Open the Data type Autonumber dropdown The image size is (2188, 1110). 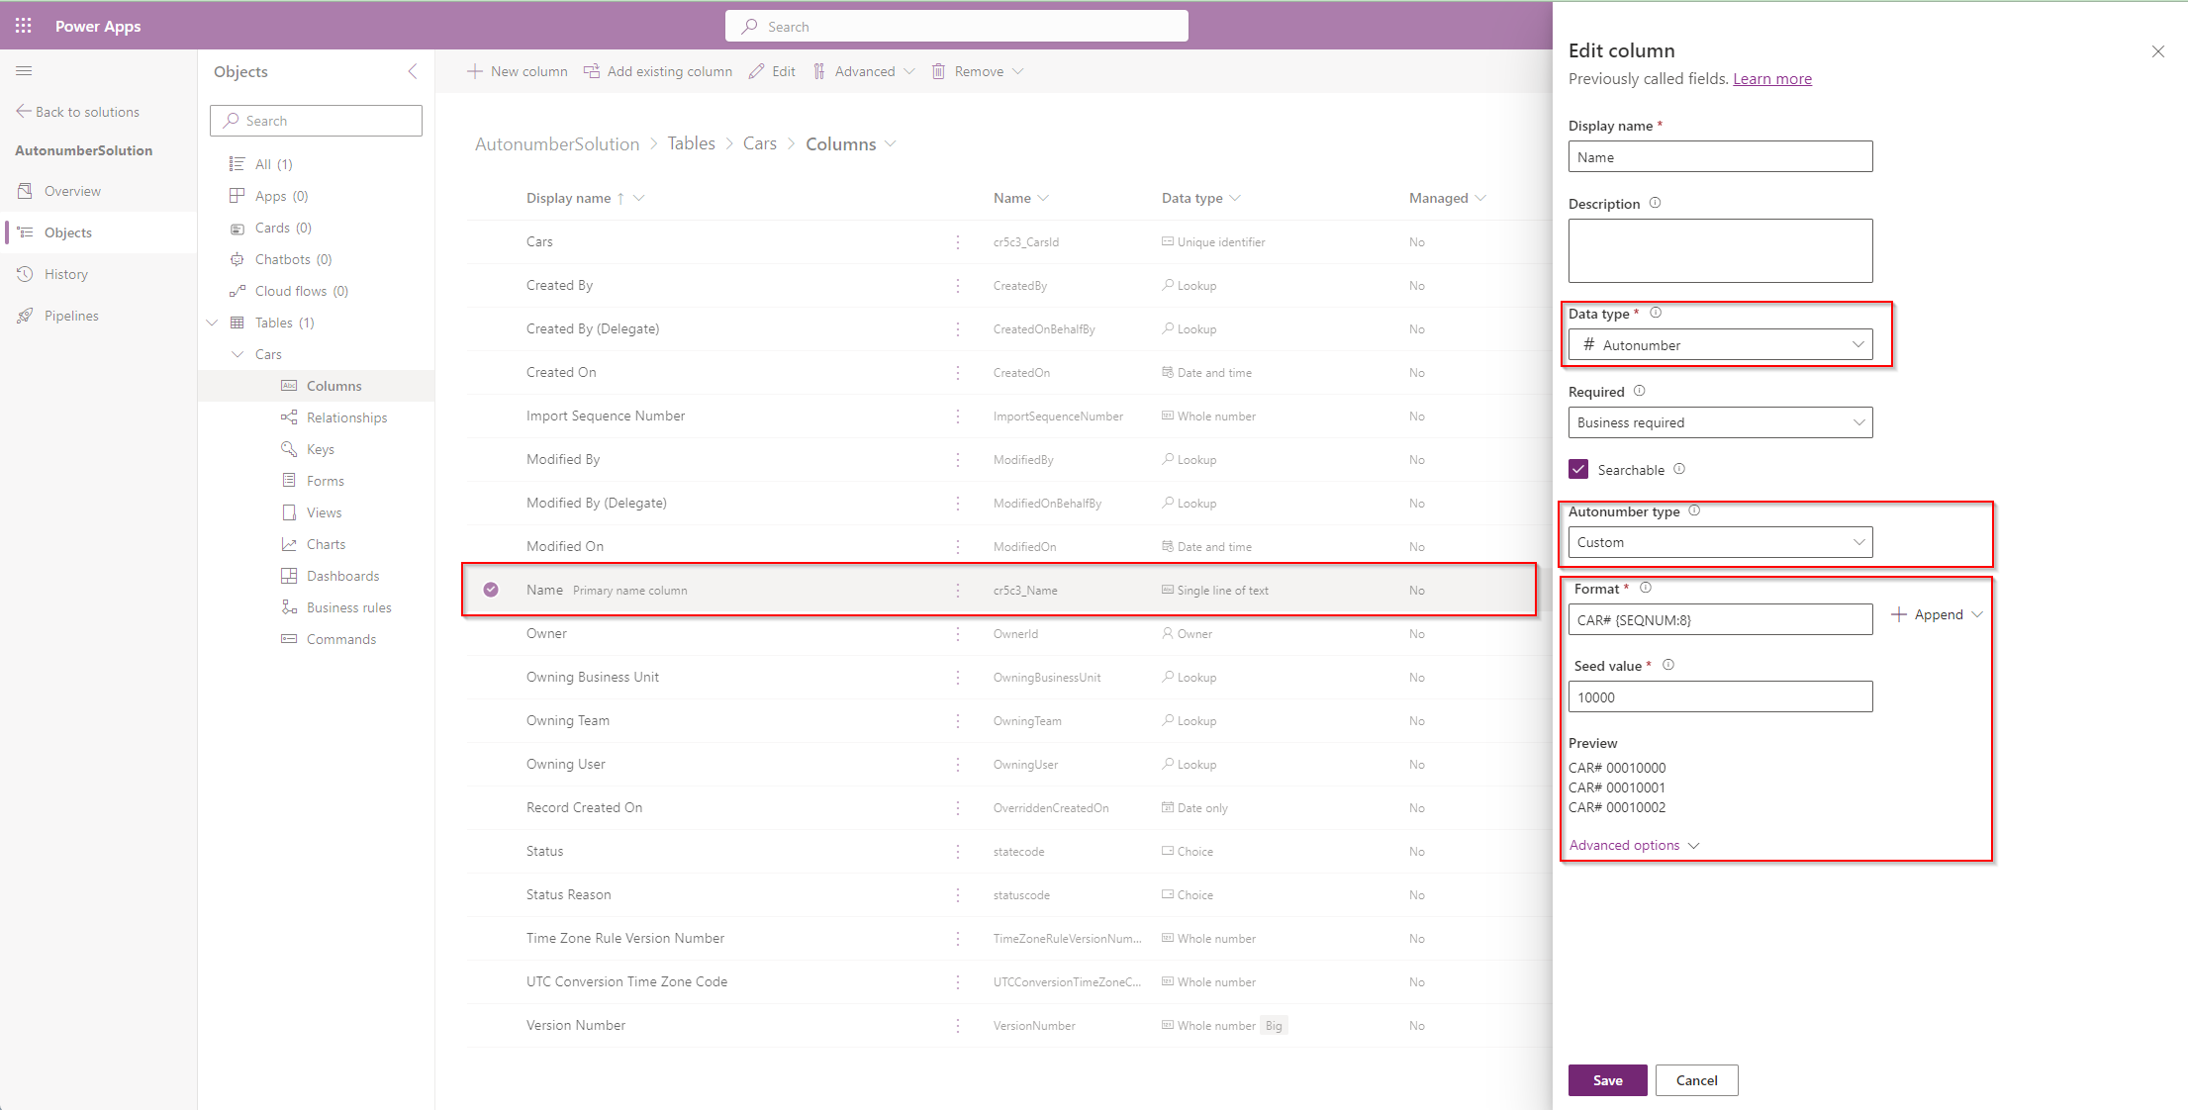[1720, 344]
